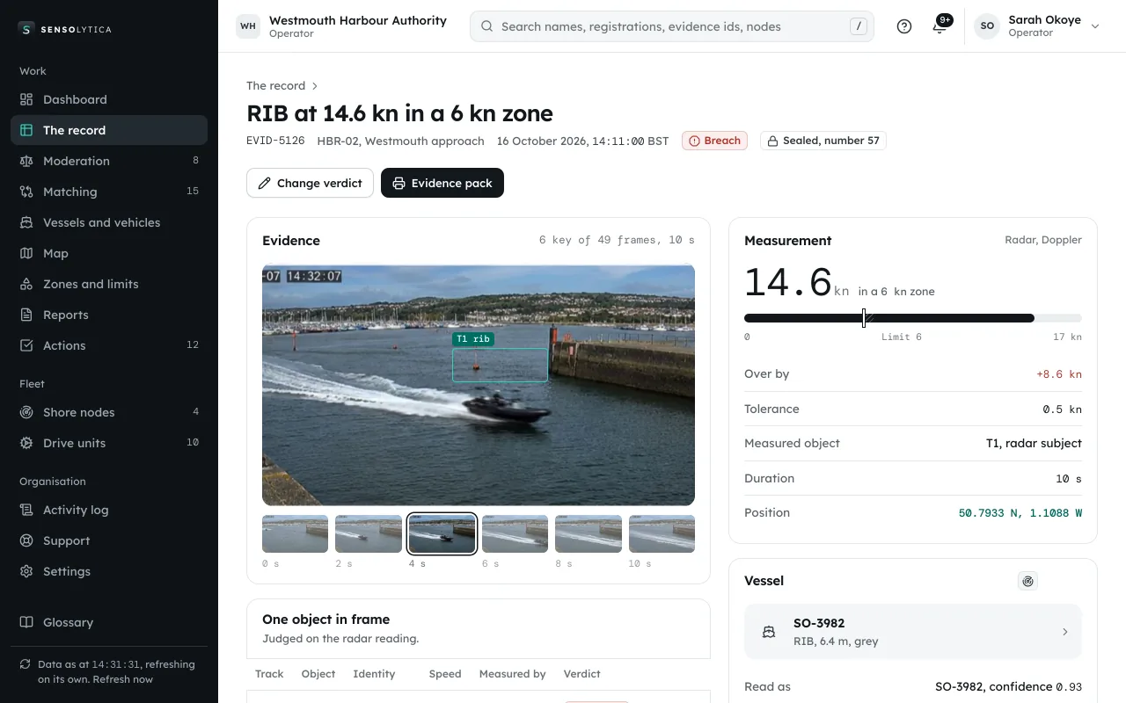Screen dimensions: 1126x703
Task: Open the Settings gear icon
Action: point(26,571)
